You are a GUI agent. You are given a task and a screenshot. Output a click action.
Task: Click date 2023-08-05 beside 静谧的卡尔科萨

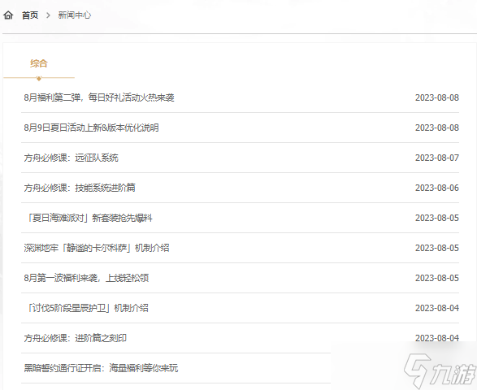coord(437,249)
